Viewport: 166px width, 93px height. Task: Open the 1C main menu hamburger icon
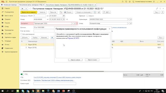click(6, 2)
